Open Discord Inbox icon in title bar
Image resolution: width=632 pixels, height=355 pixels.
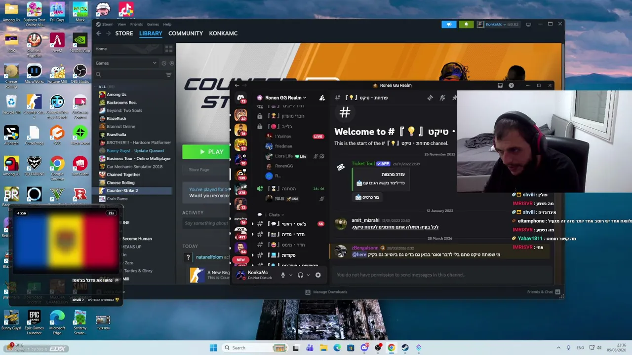click(500, 85)
